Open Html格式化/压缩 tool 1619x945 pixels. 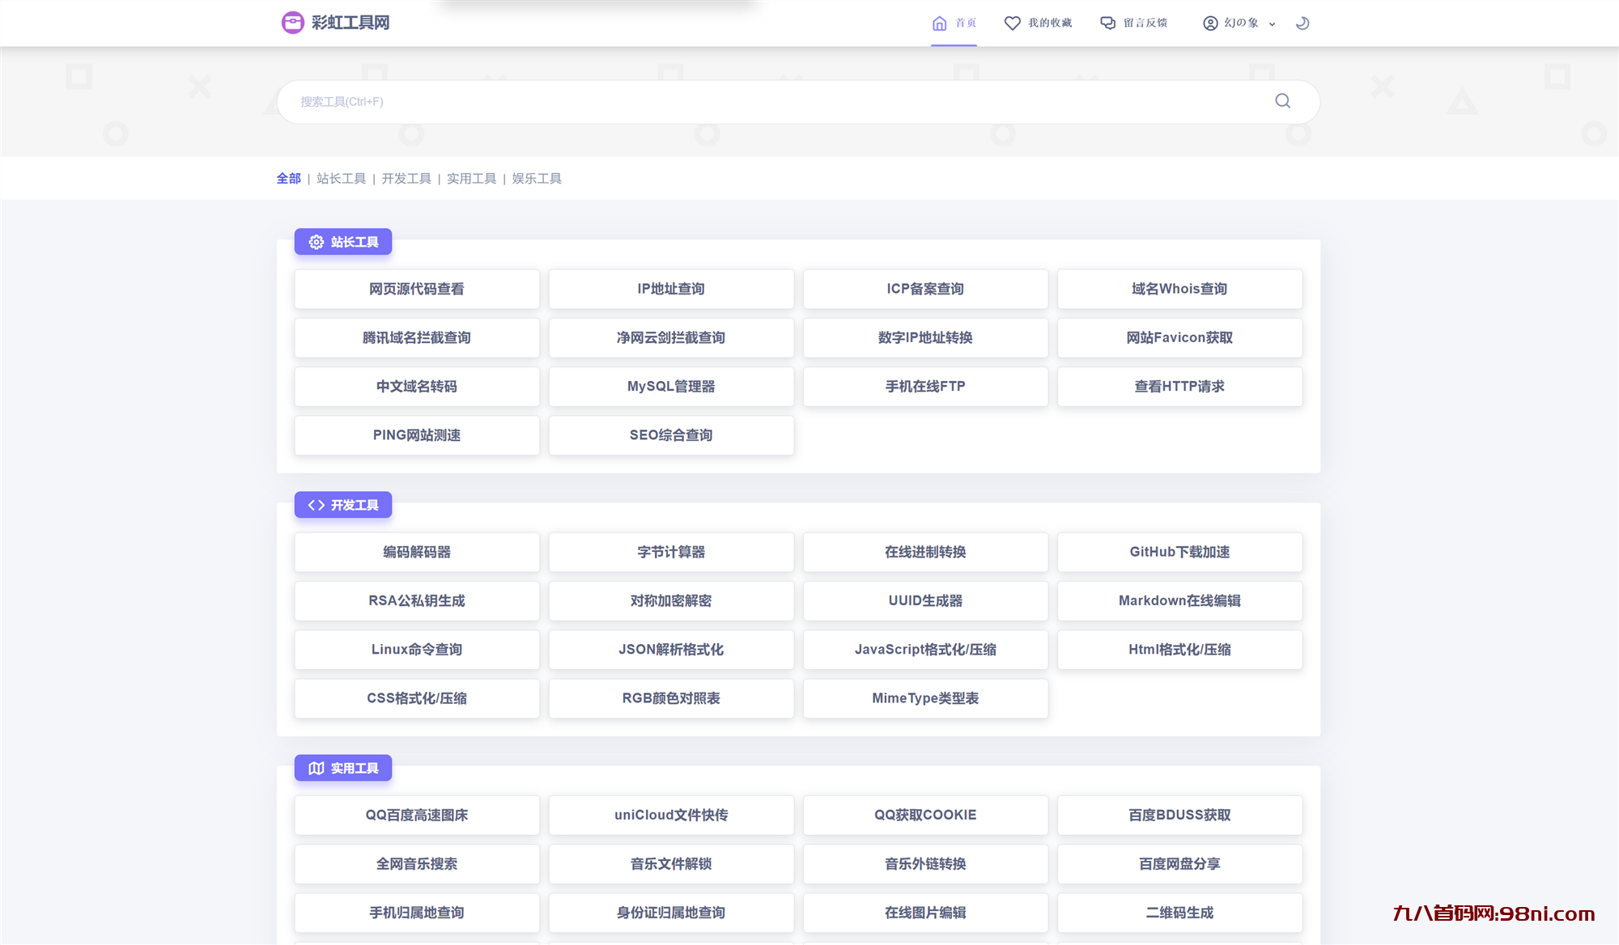1179,650
